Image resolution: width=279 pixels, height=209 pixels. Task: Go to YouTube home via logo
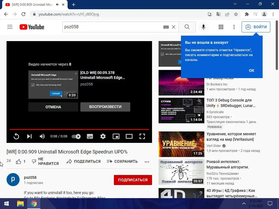(32, 27)
